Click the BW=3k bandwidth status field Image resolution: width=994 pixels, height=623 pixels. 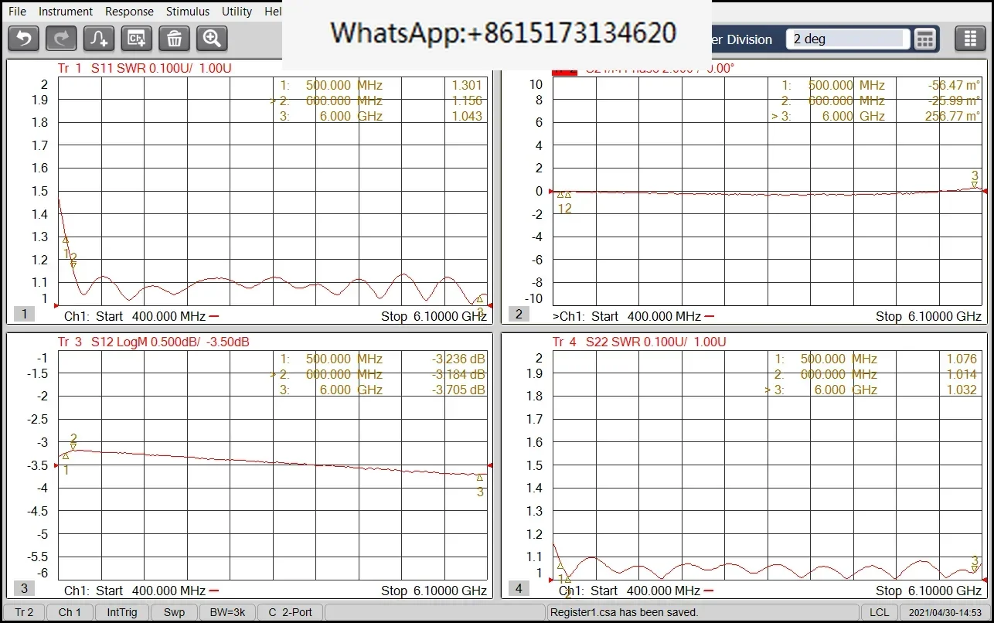[x=227, y=612]
